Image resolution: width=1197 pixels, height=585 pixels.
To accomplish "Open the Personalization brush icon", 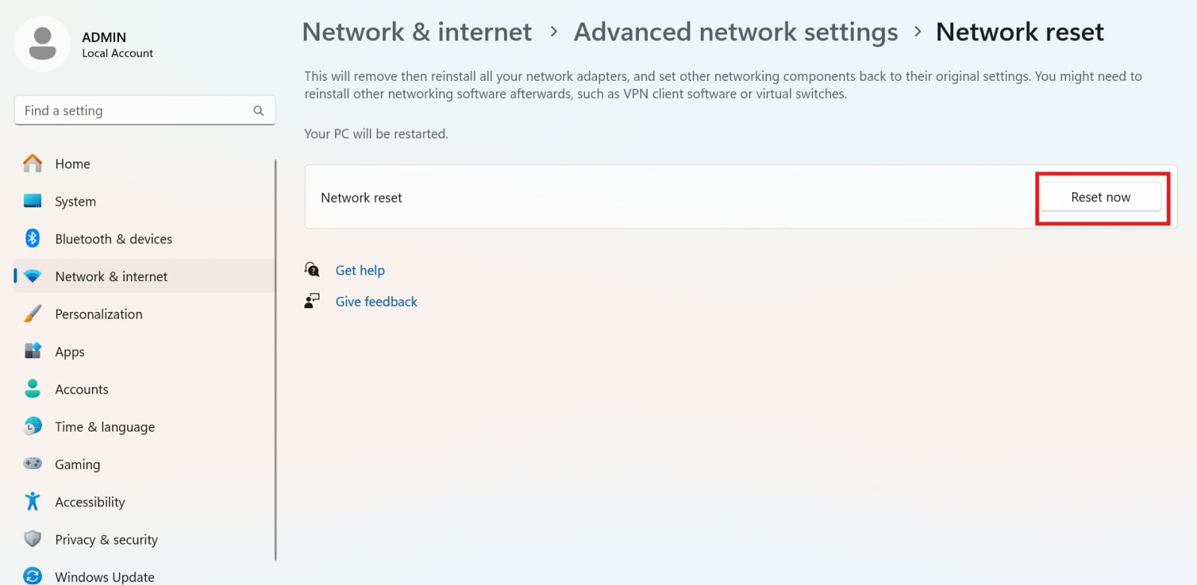I will [x=32, y=313].
